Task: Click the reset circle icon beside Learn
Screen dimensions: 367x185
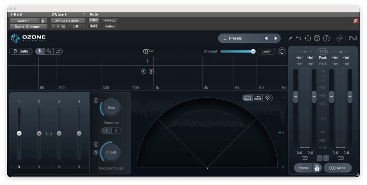Action: pyautogui.click(x=282, y=51)
